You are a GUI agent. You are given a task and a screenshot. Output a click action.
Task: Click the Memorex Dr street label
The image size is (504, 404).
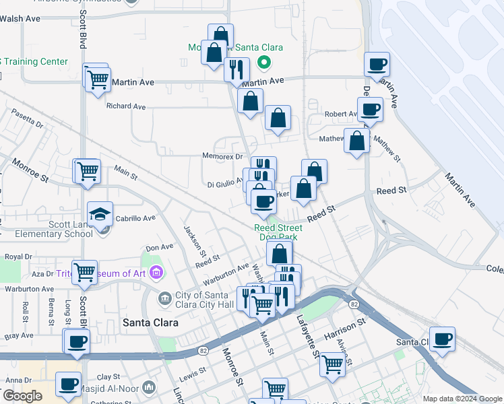point(222,156)
